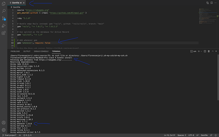Image resolution: width=219 pixels, height=137 pixels.
Task: Select the Gemfile editor tab
Action: (x=17, y=3)
